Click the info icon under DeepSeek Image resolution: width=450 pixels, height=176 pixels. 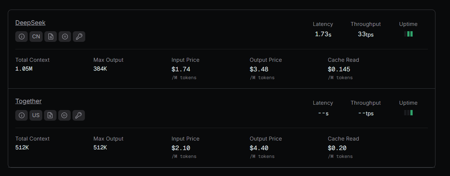[x=22, y=37]
